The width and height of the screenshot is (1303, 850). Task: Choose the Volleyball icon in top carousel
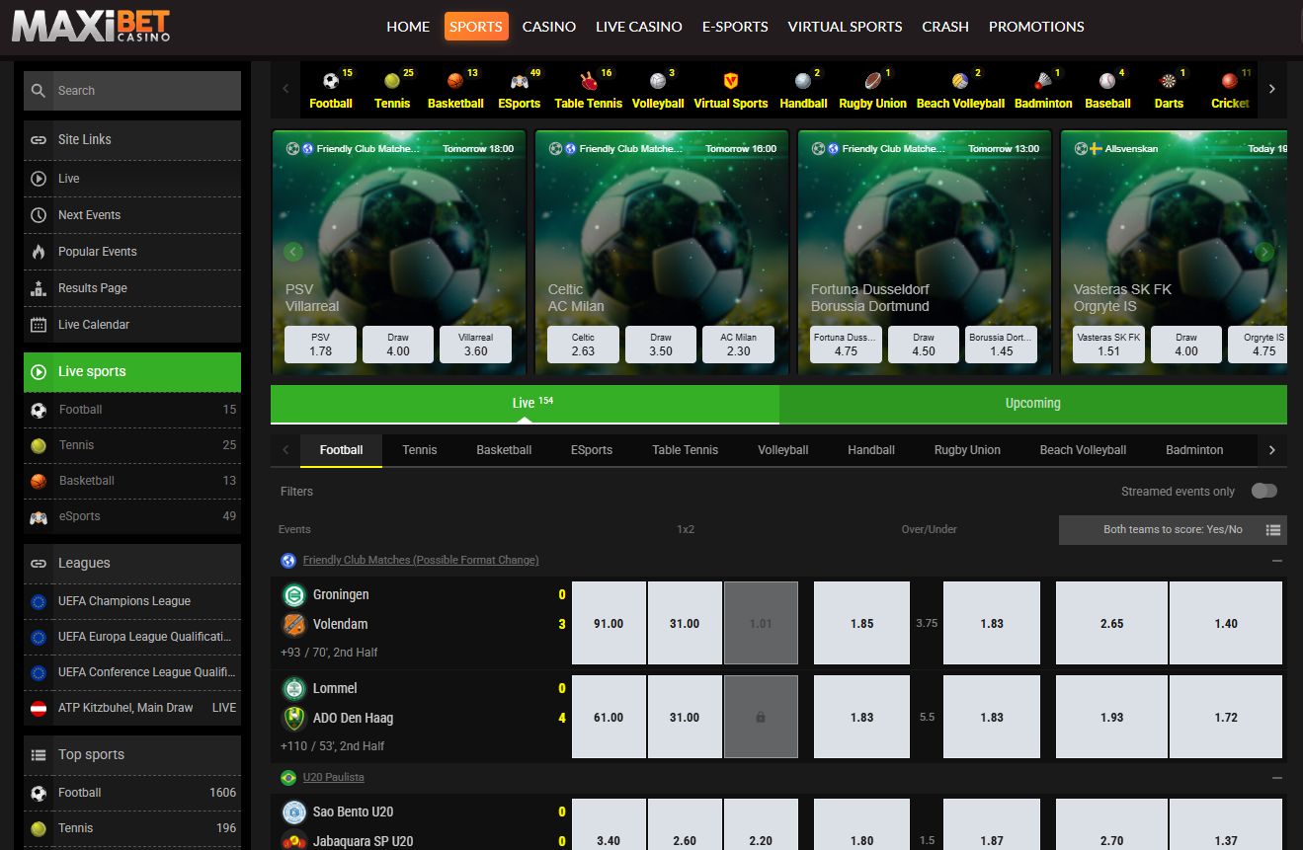pyautogui.click(x=658, y=82)
